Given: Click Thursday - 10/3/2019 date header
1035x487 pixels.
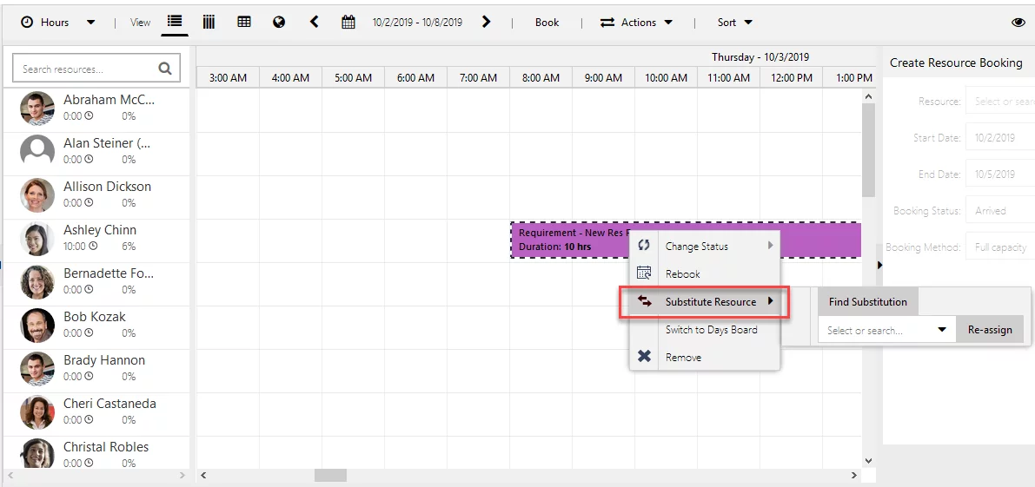Looking at the screenshot, I should (760, 57).
